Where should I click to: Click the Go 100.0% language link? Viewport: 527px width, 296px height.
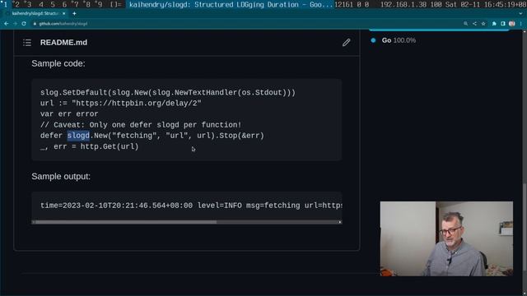(x=399, y=40)
